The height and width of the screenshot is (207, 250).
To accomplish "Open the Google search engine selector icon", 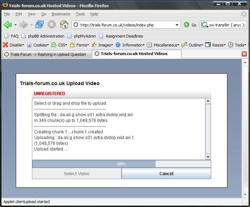I will click(205, 25).
